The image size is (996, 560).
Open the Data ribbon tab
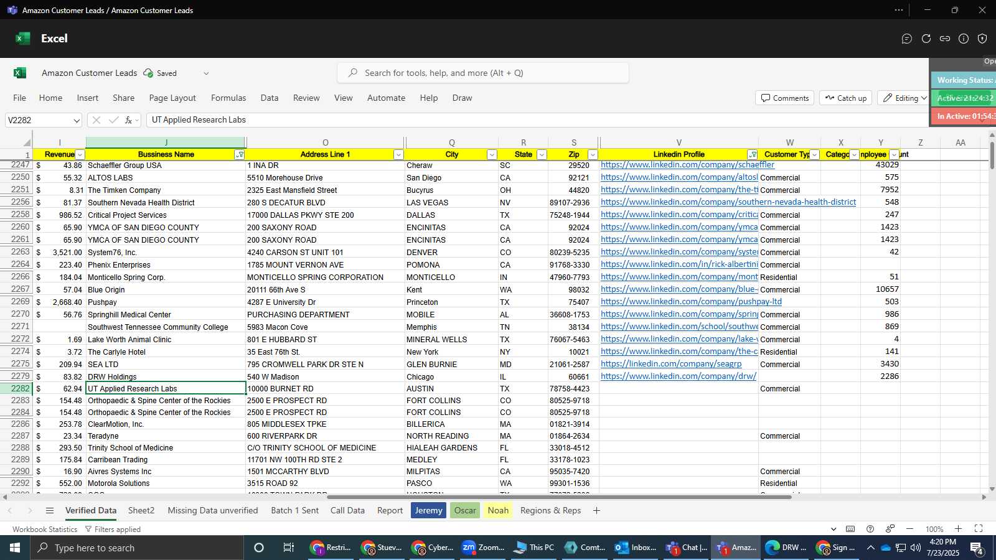coord(270,98)
